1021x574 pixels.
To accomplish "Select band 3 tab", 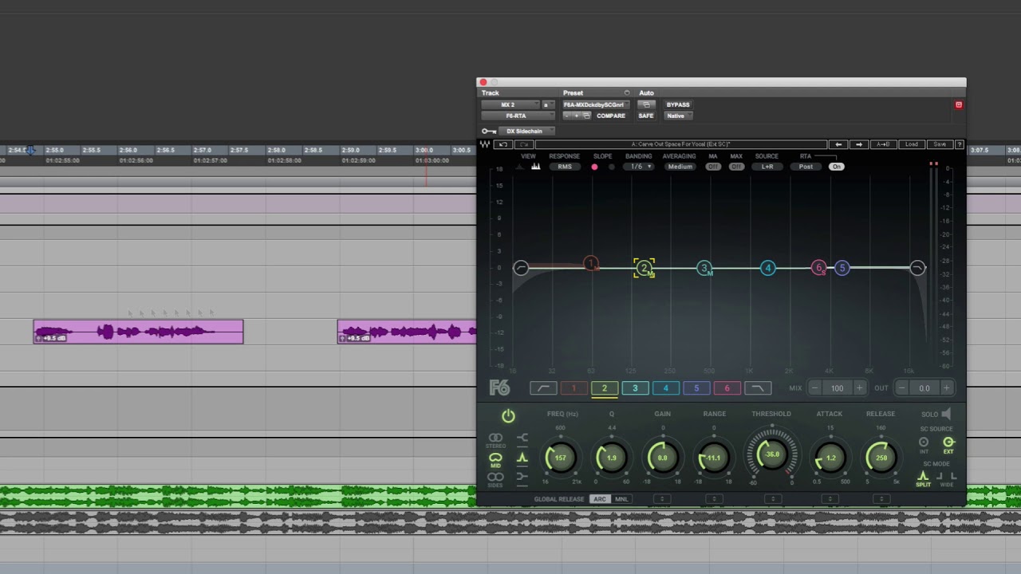I will 635,388.
